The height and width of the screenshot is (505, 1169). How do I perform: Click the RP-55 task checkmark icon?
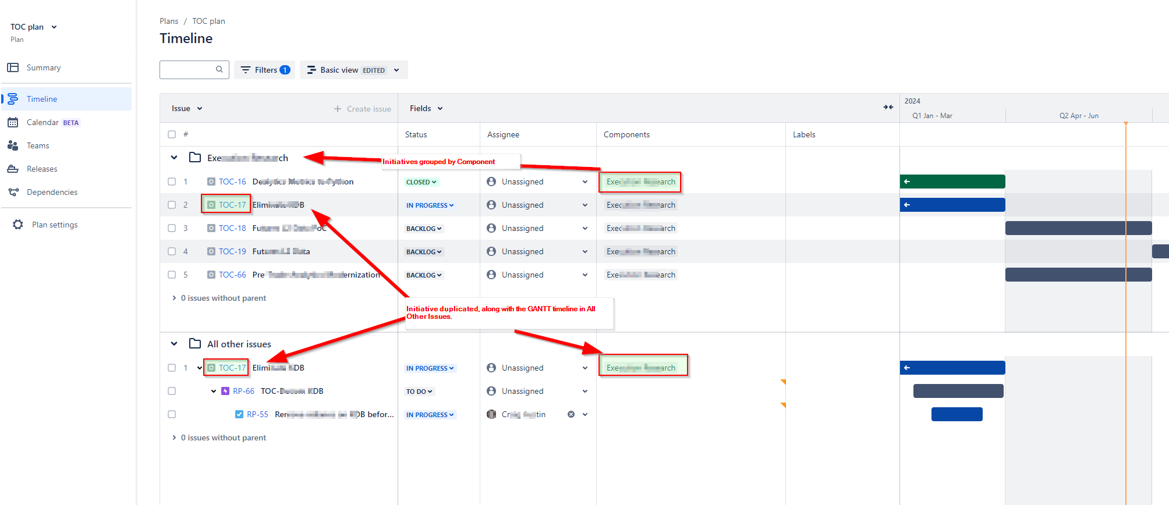[239, 414]
